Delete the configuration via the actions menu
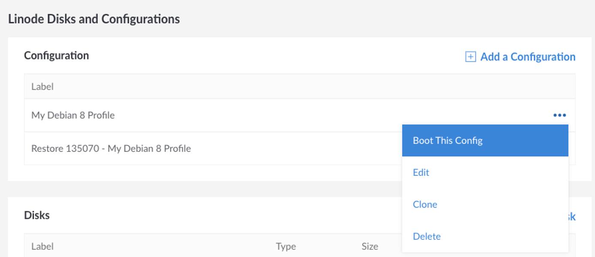This screenshot has width=595, height=257. coord(427,236)
